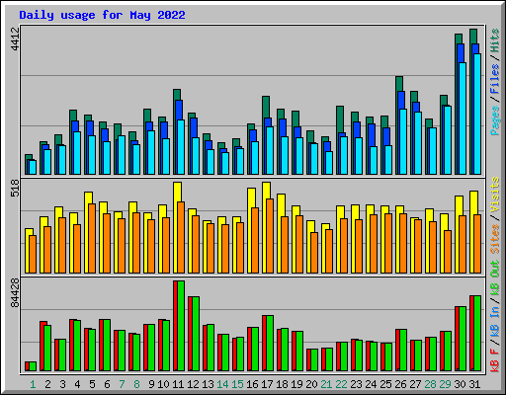Viewport: 506px width, 395px height.
Task: Click the 'Hits' legend label
Action: point(494,40)
